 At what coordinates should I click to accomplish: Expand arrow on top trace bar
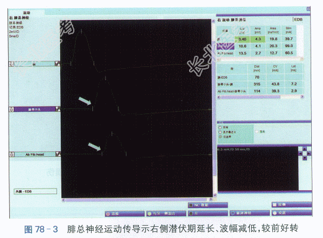pos(58,64)
